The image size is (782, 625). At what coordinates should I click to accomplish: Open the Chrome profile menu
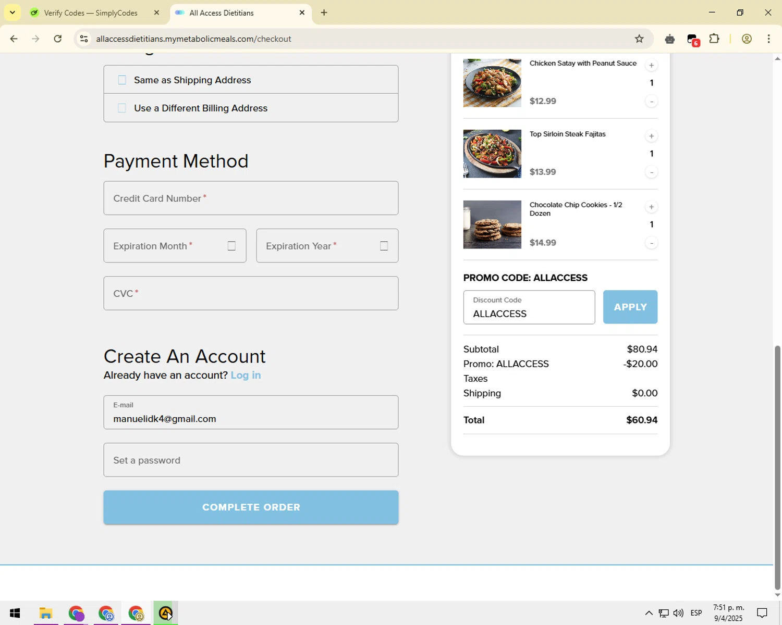747,39
